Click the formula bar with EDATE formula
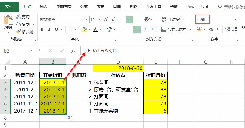 163,51
